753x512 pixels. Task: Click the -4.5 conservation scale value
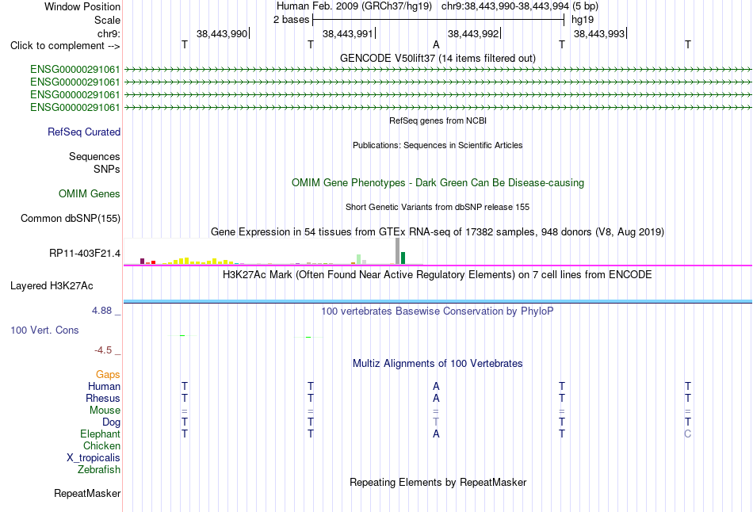(x=103, y=350)
